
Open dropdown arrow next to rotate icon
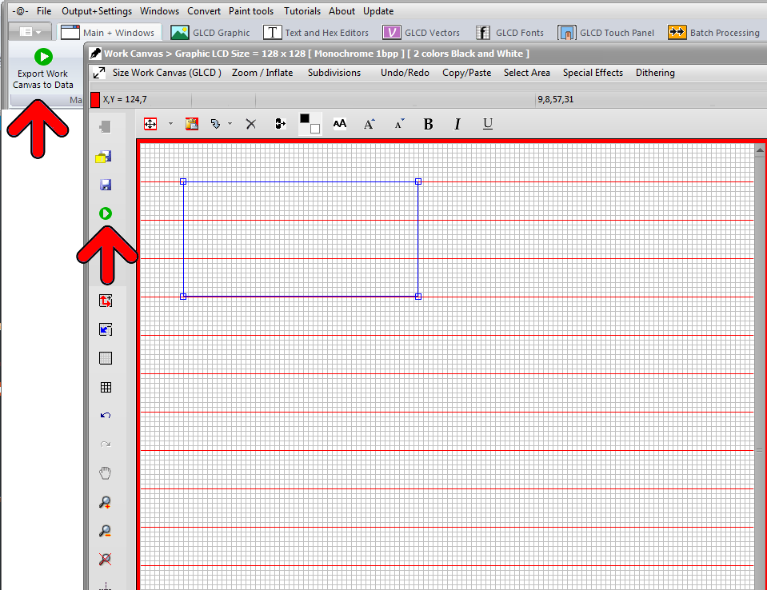pos(230,124)
